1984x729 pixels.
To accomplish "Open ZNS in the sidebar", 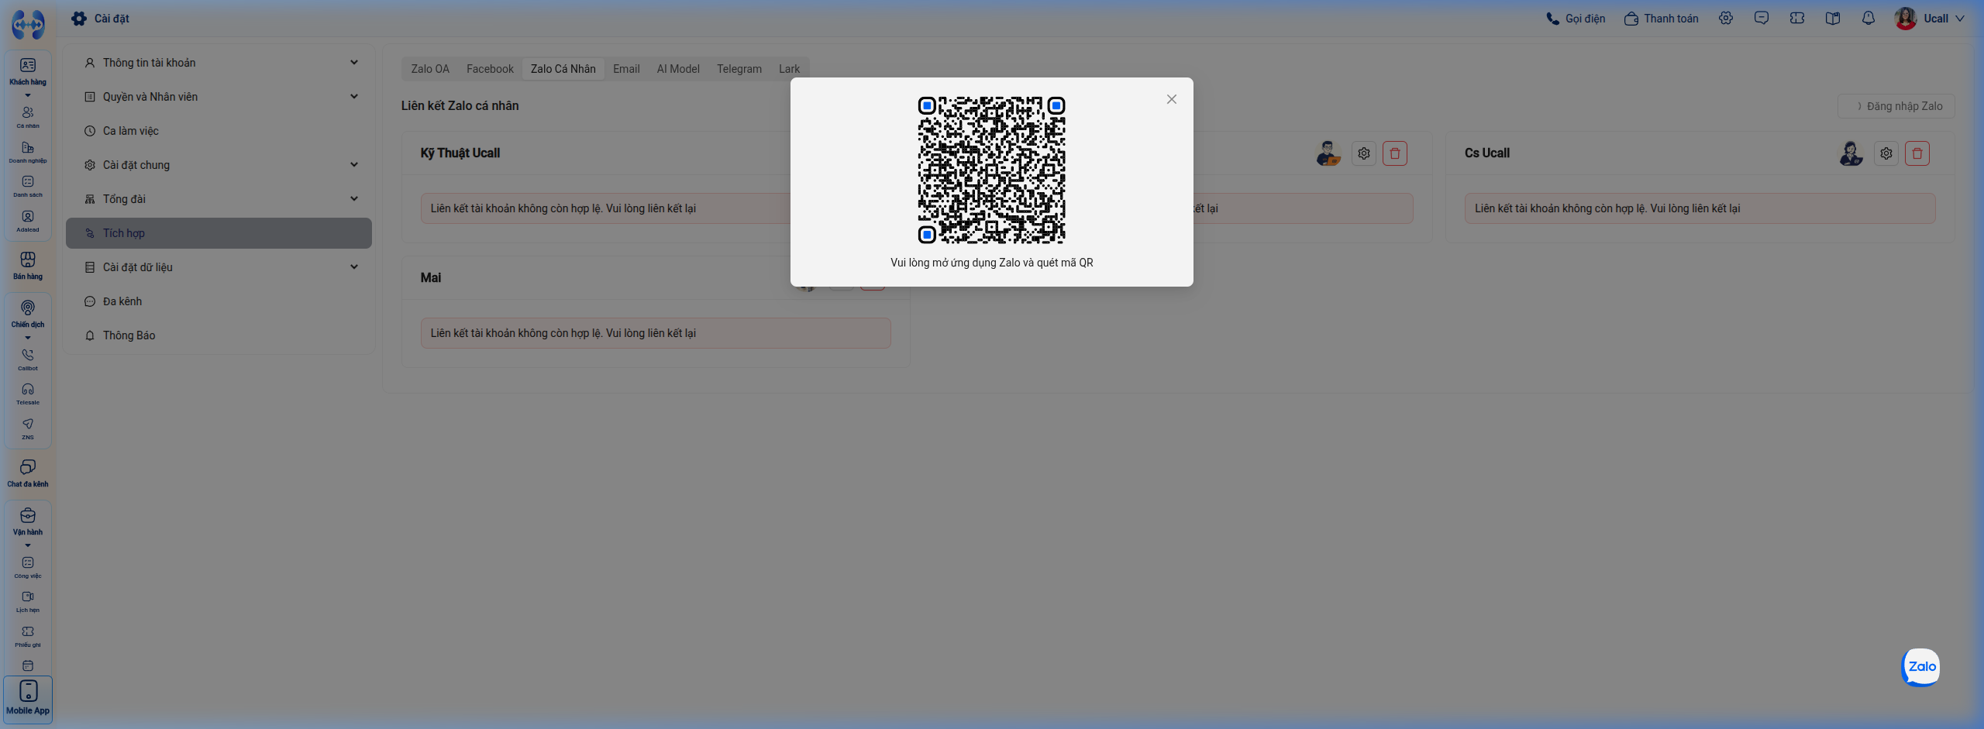I will 28,428.
